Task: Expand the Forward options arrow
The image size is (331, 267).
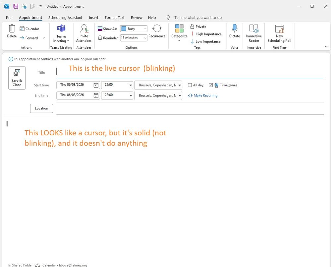Action: click(x=44, y=38)
